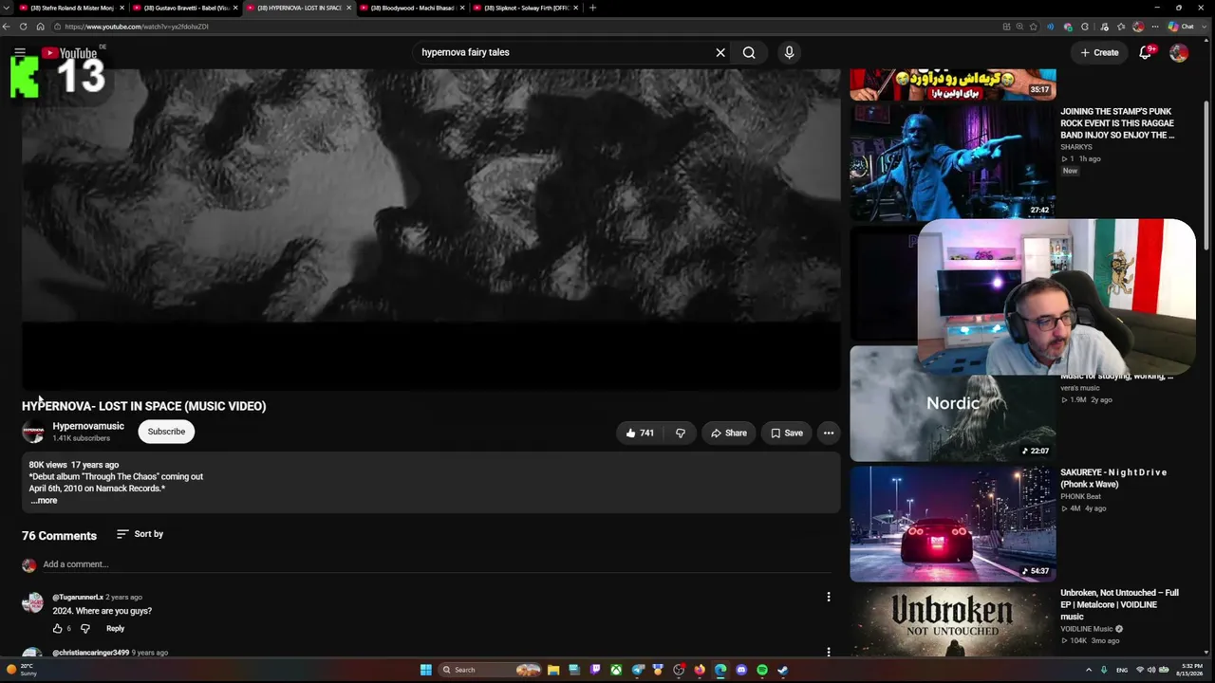Launch Spotify from the taskbar
This screenshot has height=683, width=1215.
click(762, 670)
